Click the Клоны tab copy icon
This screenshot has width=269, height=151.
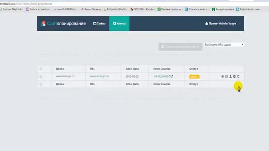114,23
